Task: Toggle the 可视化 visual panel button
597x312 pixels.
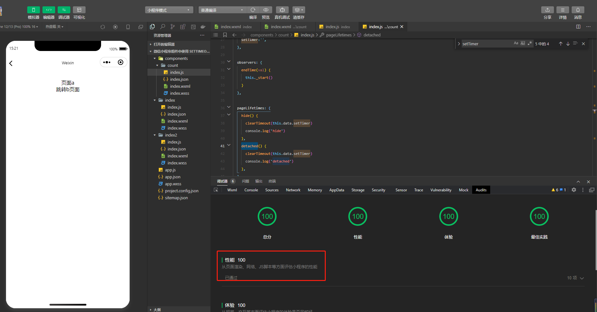Action: (x=79, y=10)
